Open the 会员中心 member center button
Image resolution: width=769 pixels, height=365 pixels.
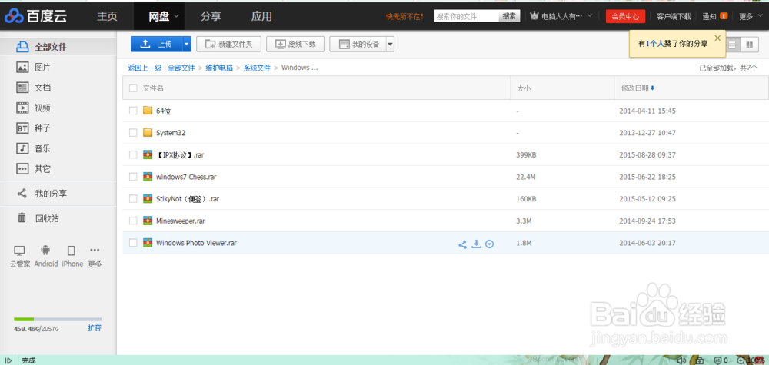(x=625, y=16)
